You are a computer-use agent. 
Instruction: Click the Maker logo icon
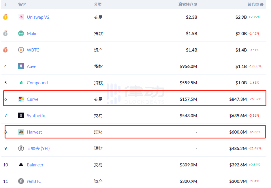[x=21, y=33]
